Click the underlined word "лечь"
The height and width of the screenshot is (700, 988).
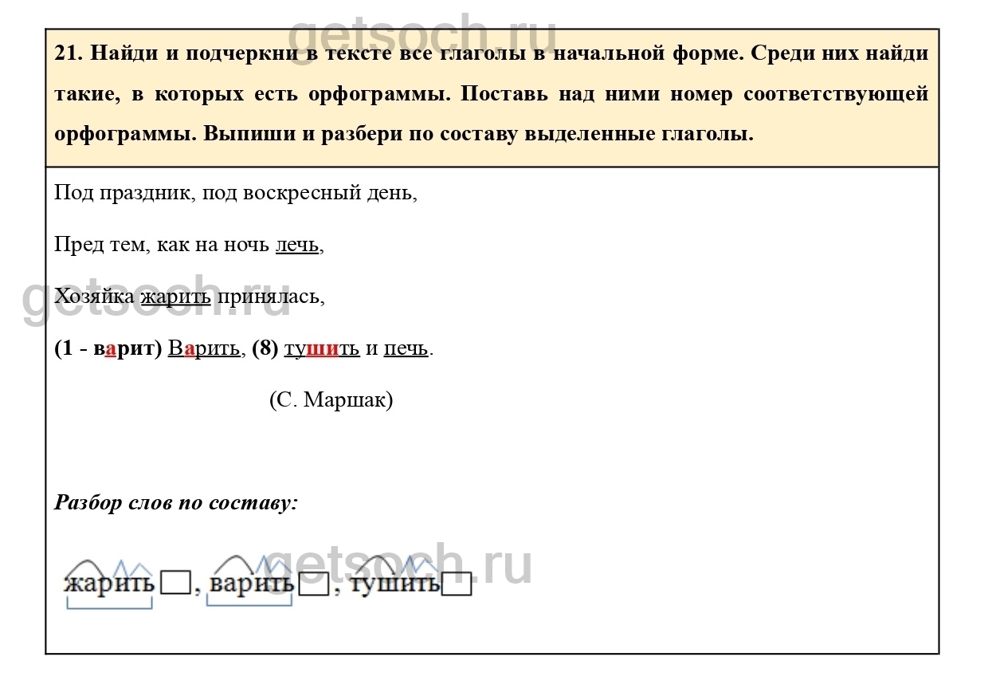(297, 245)
